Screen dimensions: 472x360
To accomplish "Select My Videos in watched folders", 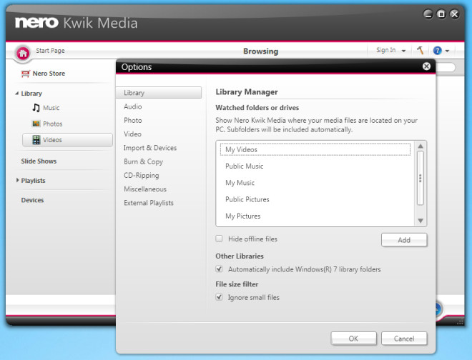I will click(315, 149).
